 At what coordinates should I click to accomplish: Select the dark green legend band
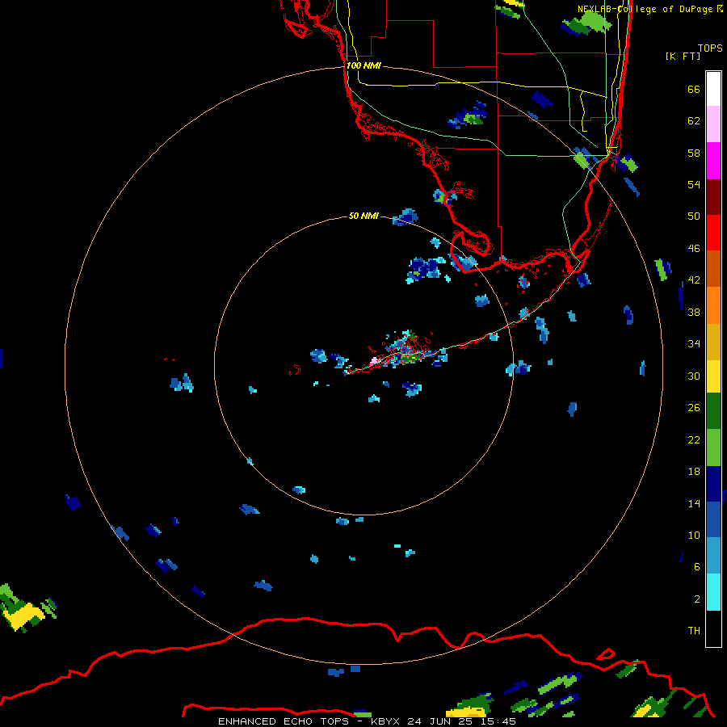713,411
